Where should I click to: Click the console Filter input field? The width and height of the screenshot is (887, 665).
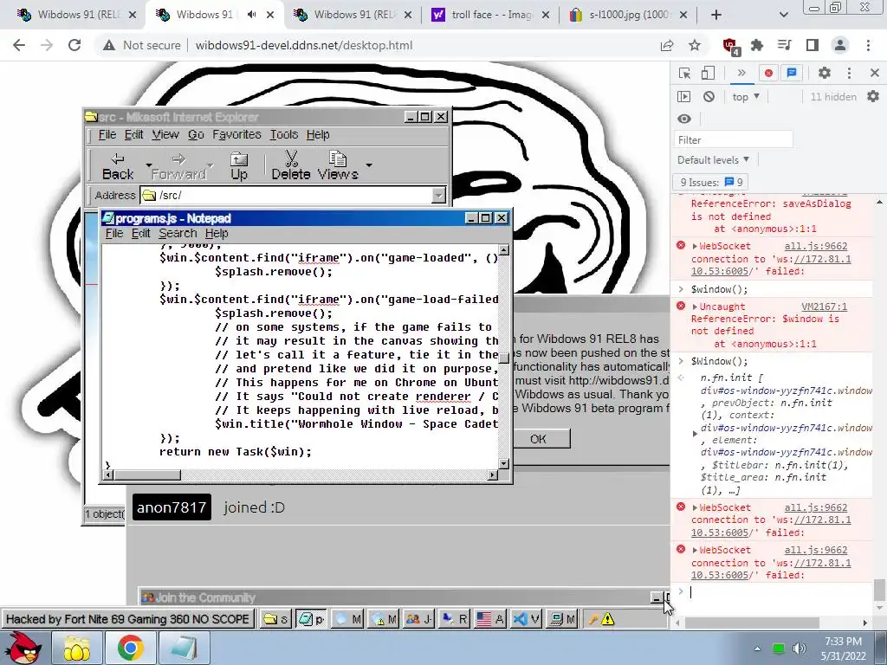click(x=733, y=139)
